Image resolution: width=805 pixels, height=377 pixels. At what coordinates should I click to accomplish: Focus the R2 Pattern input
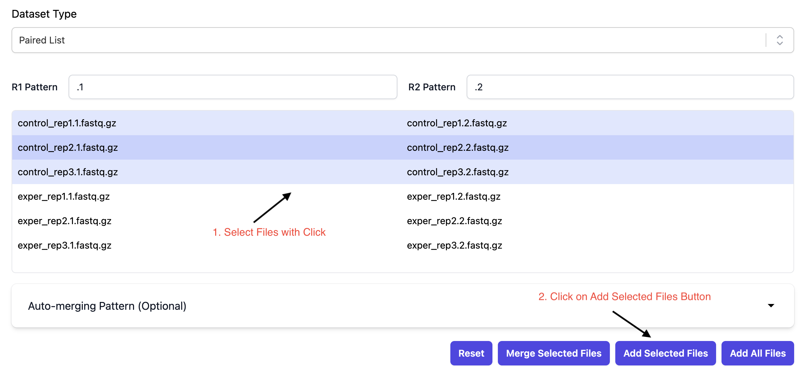[630, 87]
